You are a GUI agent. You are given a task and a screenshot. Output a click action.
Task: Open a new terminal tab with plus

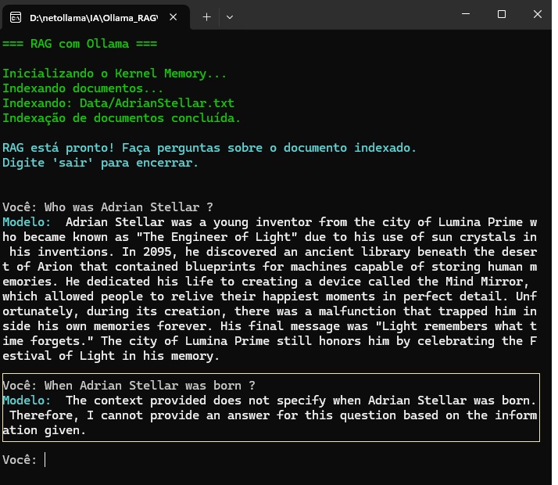206,16
